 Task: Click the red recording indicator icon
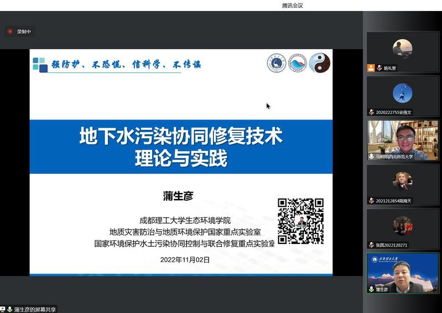[10, 32]
